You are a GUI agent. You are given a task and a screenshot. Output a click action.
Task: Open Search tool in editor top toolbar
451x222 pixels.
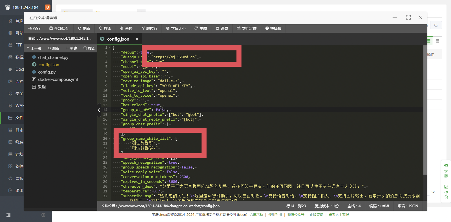coord(105,28)
